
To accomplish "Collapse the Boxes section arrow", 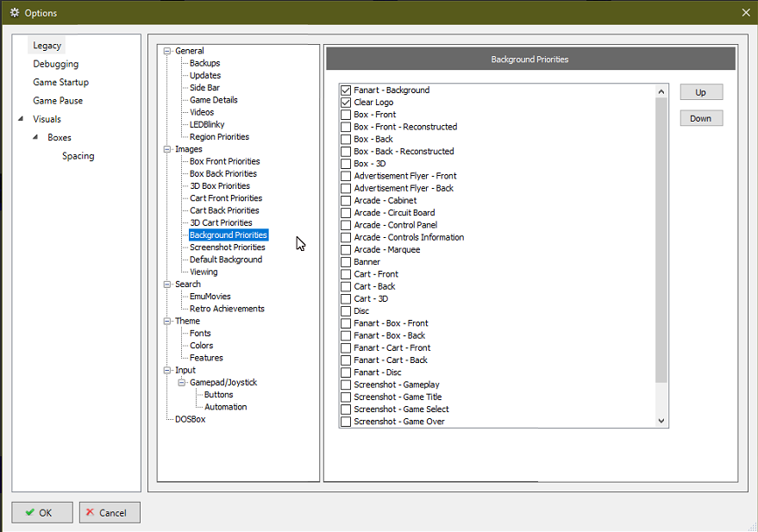I will tap(35, 137).
